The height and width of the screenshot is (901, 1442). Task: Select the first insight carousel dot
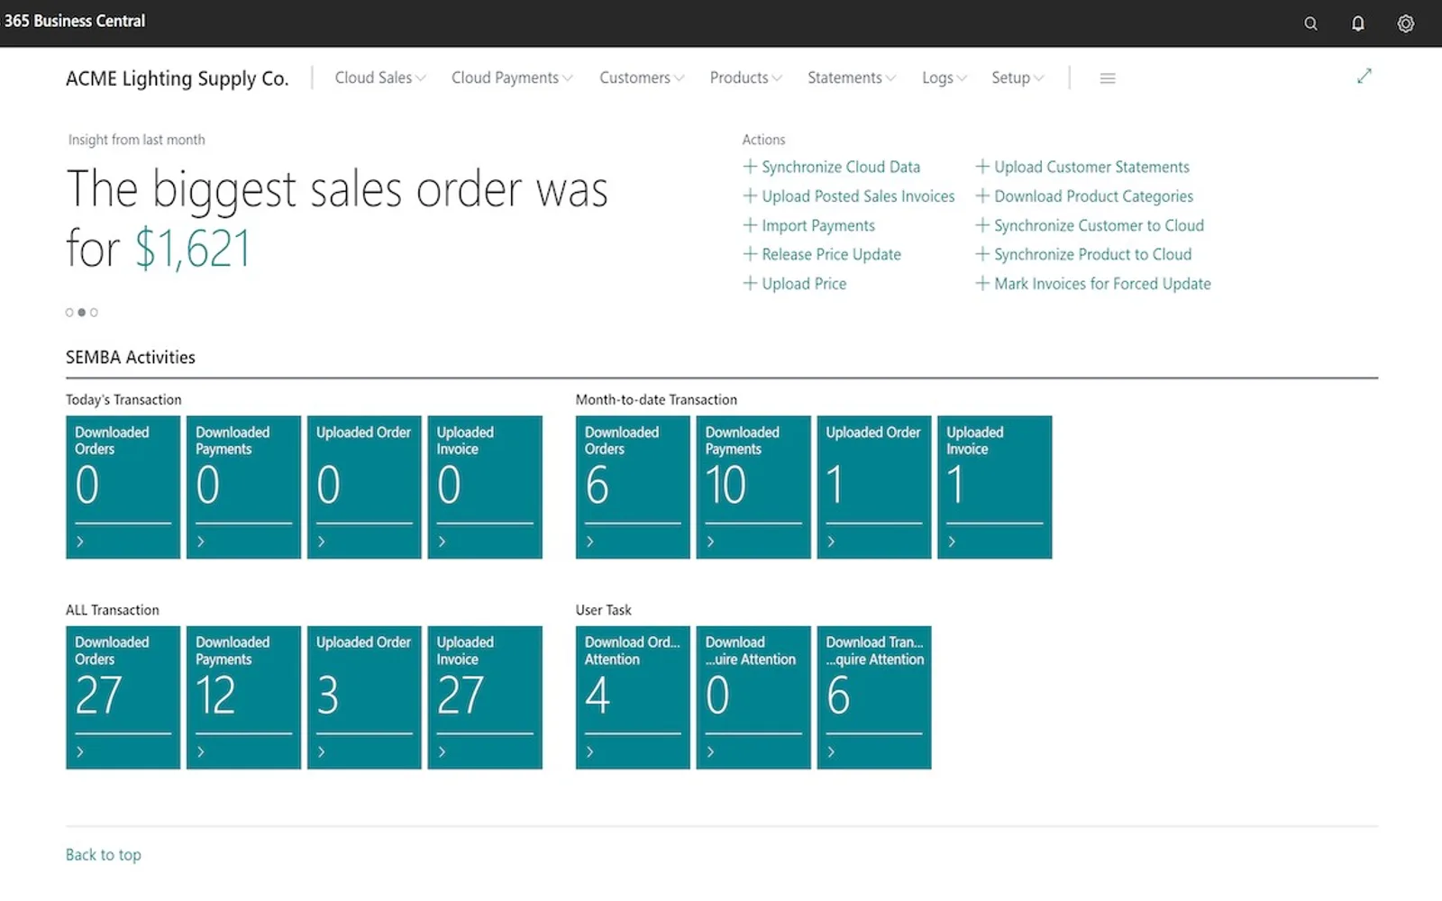click(x=69, y=313)
